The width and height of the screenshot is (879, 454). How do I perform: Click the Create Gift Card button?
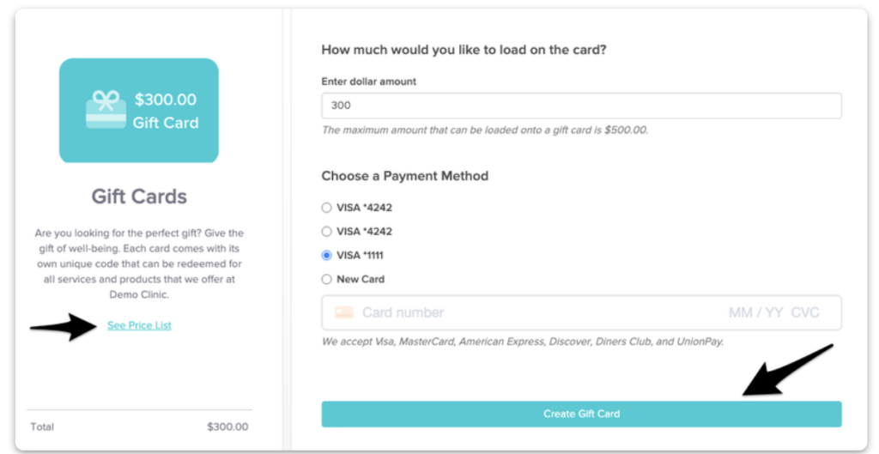click(x=581, y=414)
